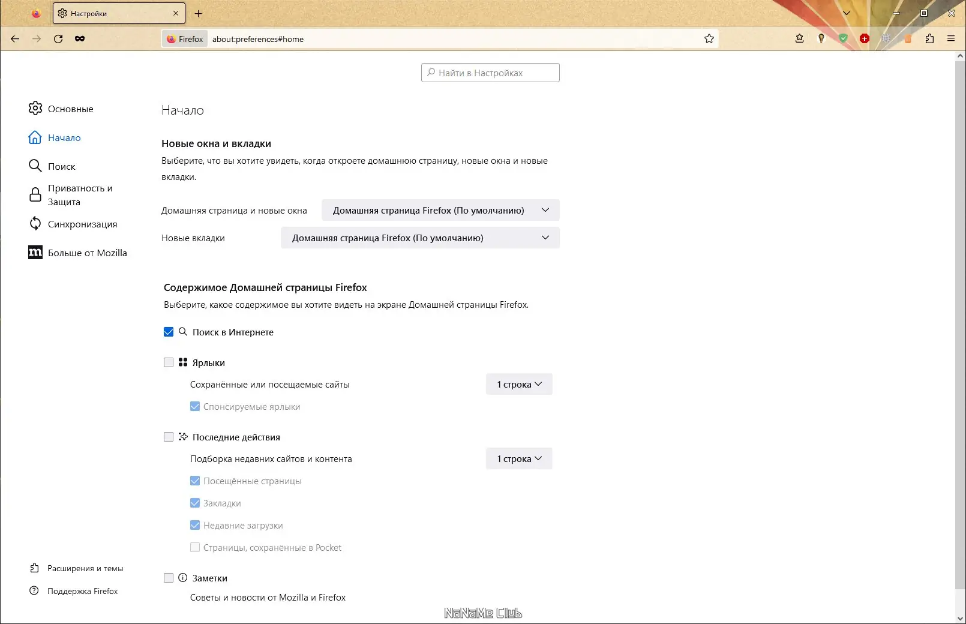This screenshot has height=624, width=966.
Task: Toggle Недавние загрузки checkbox
Action: click(x=195, y=525)
